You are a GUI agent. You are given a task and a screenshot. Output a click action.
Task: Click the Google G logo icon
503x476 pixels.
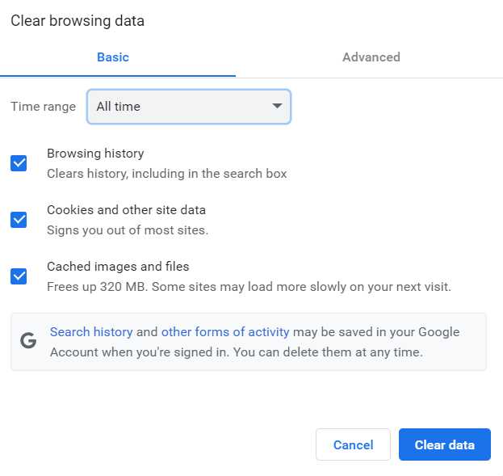tap(28, 341)
